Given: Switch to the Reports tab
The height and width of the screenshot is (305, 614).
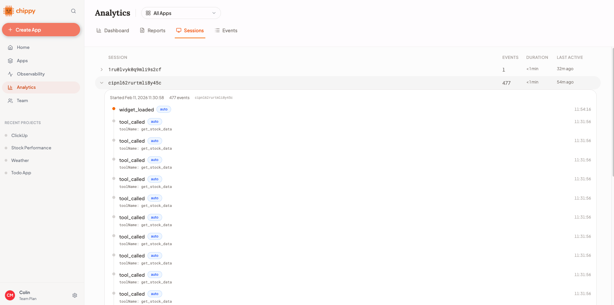Looking at the screenshot, I should (x=153, y=31).
